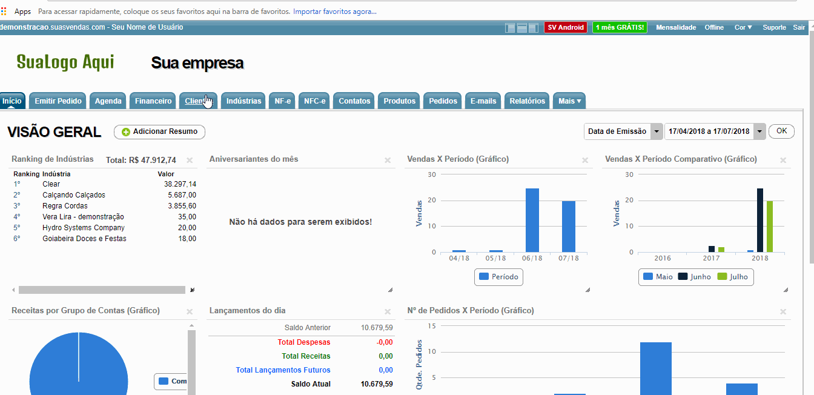Close the Aniversariantes do mês widget
Image resolution: width=814 pixels, height=395 pixels.
[388, 161]
